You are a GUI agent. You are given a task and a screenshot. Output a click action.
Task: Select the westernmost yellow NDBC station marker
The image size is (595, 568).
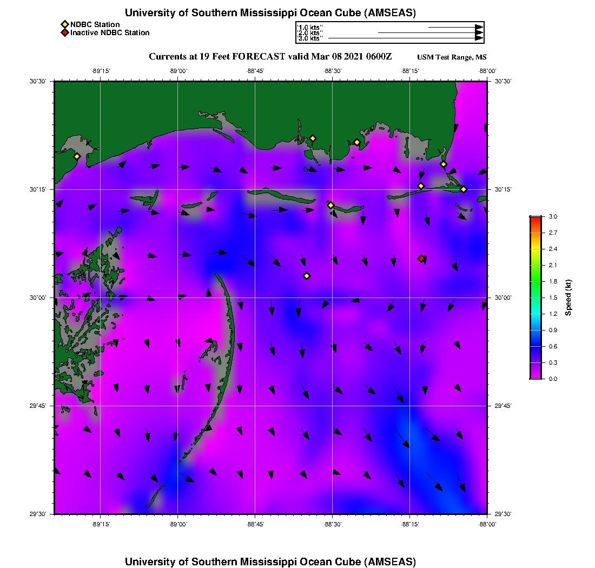point(77,156)
